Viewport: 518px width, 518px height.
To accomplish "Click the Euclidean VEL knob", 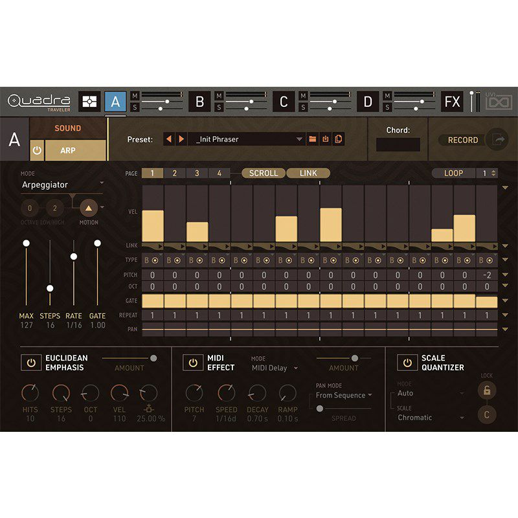I will pos(119,393).
